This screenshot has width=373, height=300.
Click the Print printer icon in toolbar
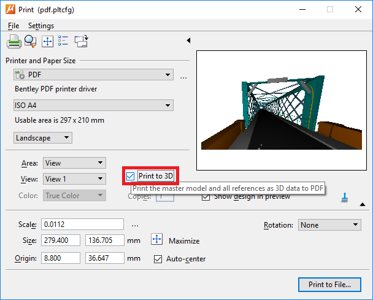[13, 42]
